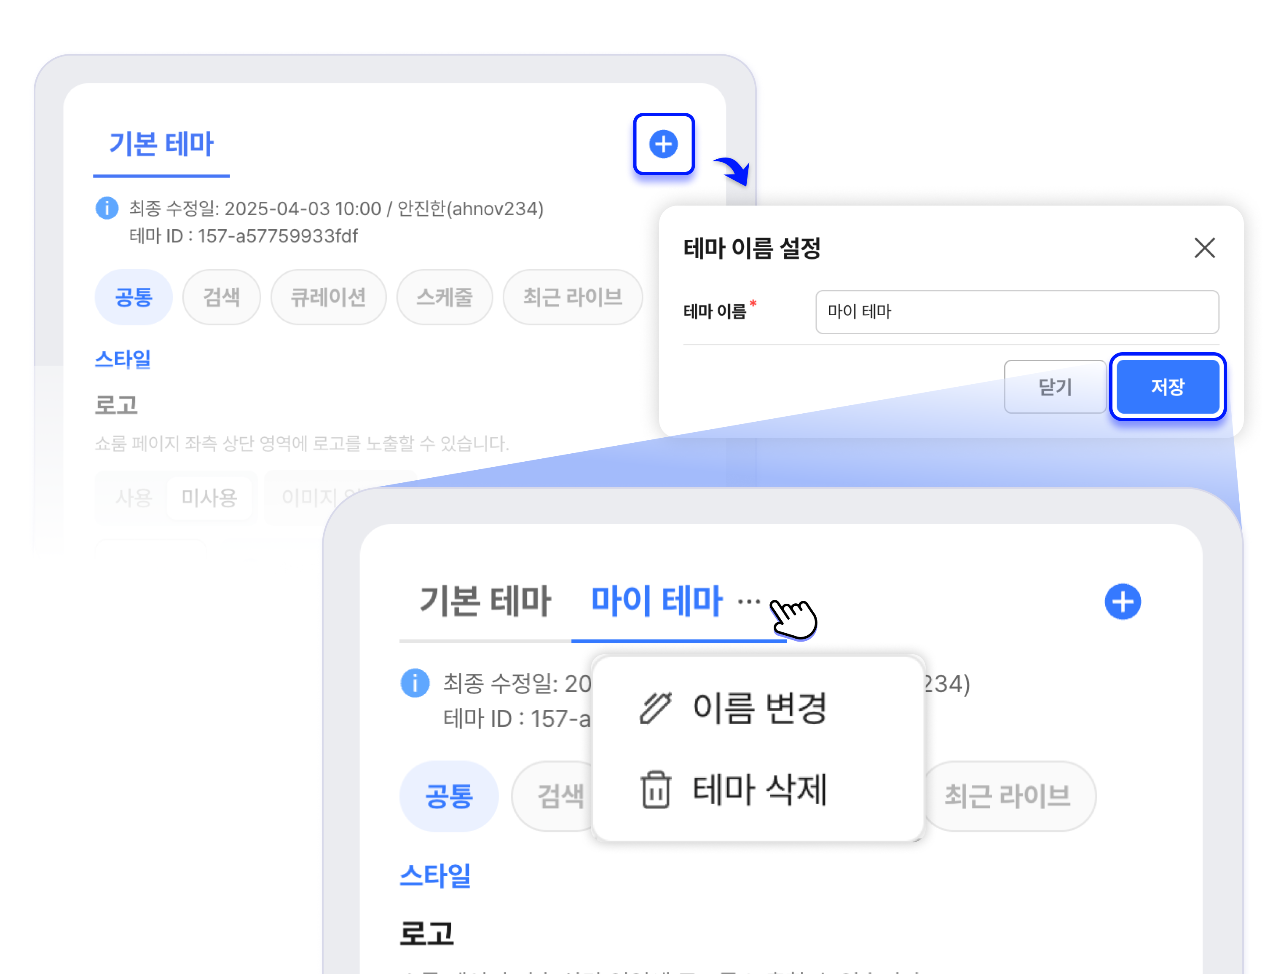Select the 사용 logo toggle option
Image resolution: width=1281 pixels, height=974 pixels.
tap(134, 498)
